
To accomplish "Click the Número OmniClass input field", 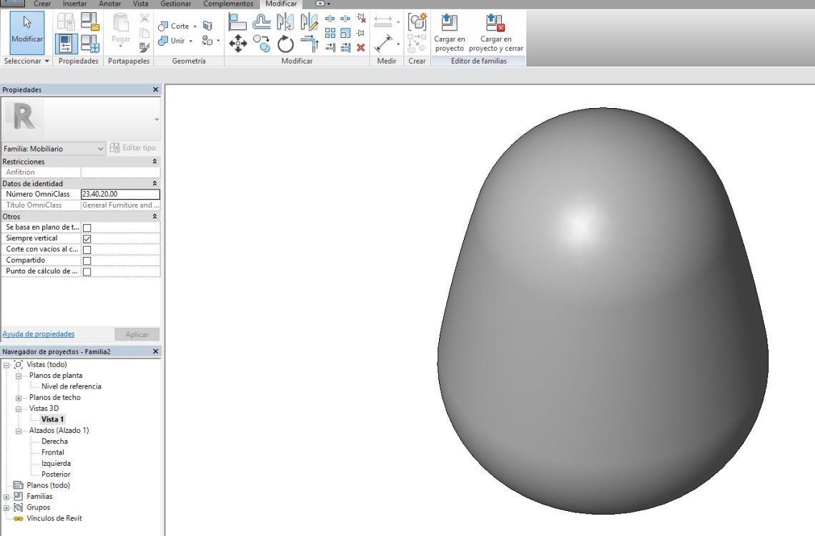I will tap(120, 194).
